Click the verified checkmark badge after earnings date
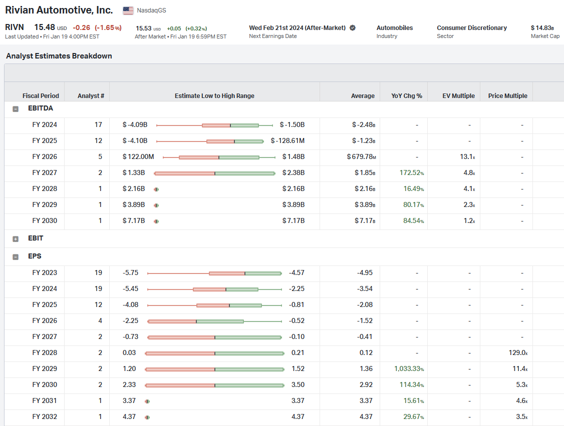 tap(353, 27)
